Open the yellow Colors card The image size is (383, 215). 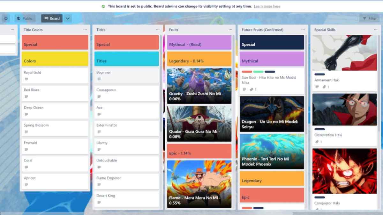click(x=55, y=59)
